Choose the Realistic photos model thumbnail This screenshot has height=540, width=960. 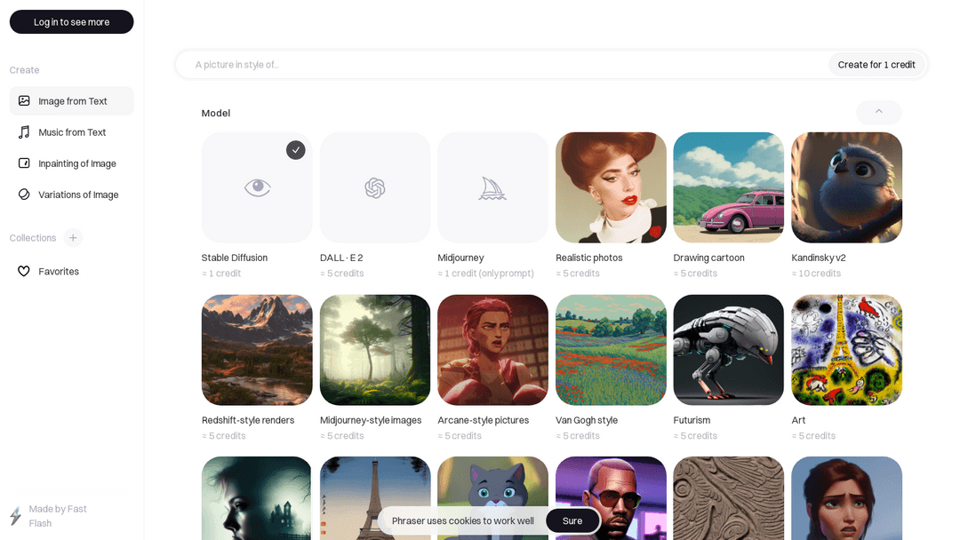click(611, 187)
